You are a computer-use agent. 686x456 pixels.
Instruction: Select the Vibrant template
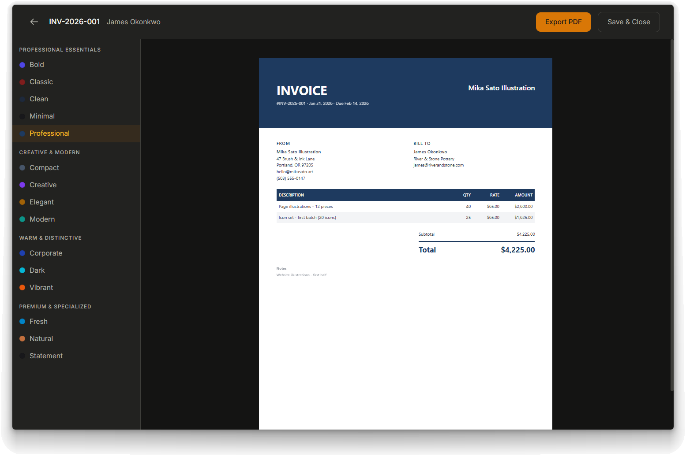pyautogui.click(x=41, y=288)
